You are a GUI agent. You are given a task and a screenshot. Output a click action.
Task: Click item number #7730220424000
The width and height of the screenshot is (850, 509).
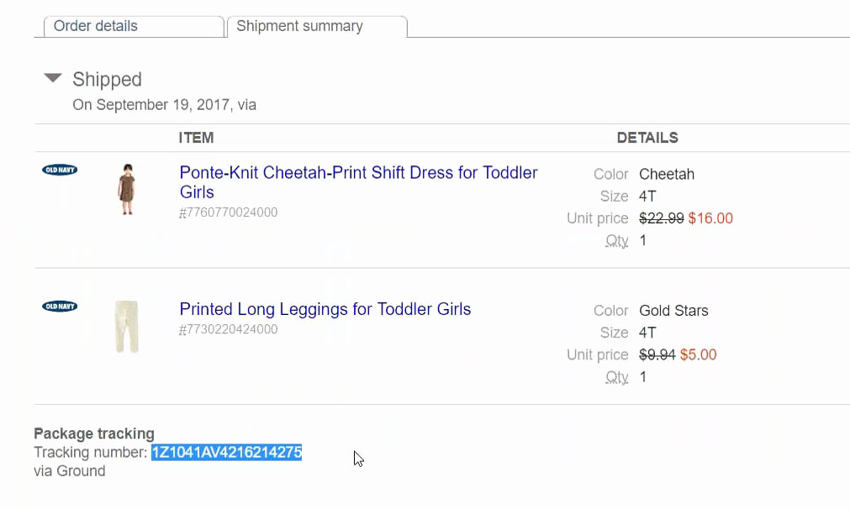pyautogui.click(x=228, y=329)
